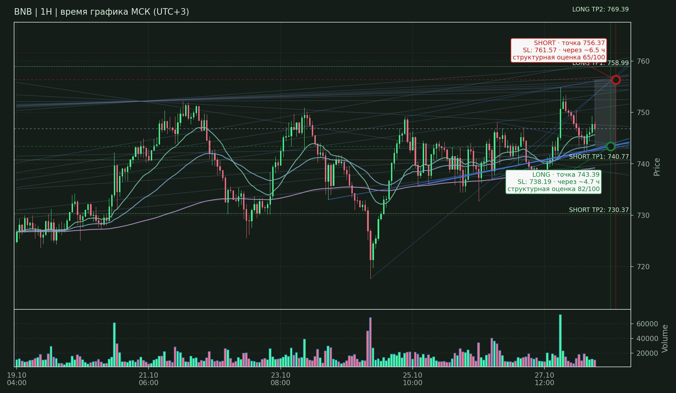676x393 pixels.
Task: Click the red SHORT entry circle marker
Action: pos(615,80)
